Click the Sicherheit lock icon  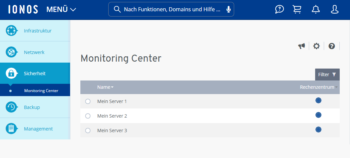pos(11,74)
